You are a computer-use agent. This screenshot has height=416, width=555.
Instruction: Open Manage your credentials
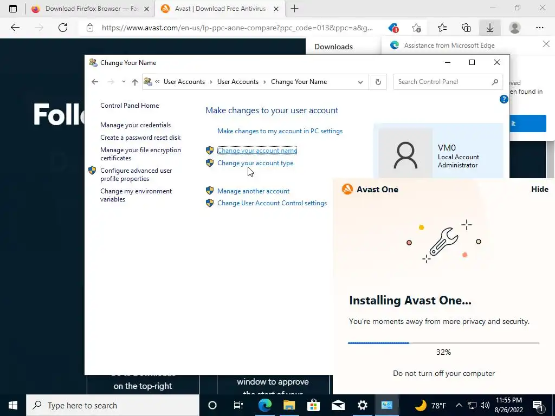point(135,125)
